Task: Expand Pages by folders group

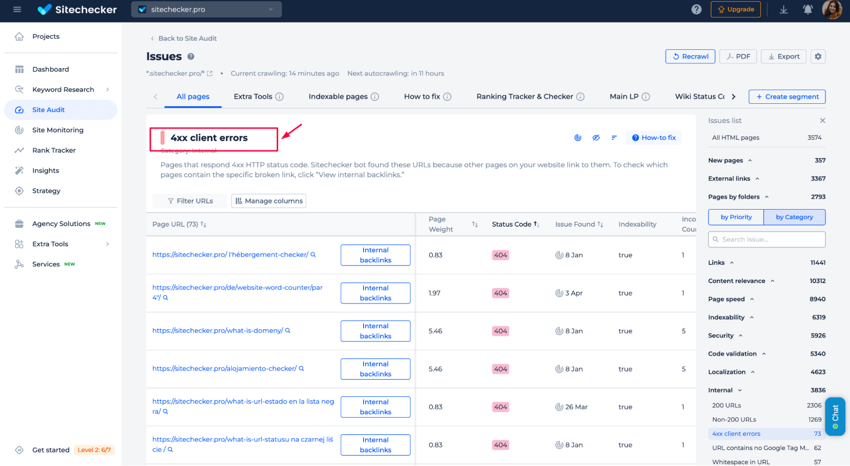Action: click(767, 197)
